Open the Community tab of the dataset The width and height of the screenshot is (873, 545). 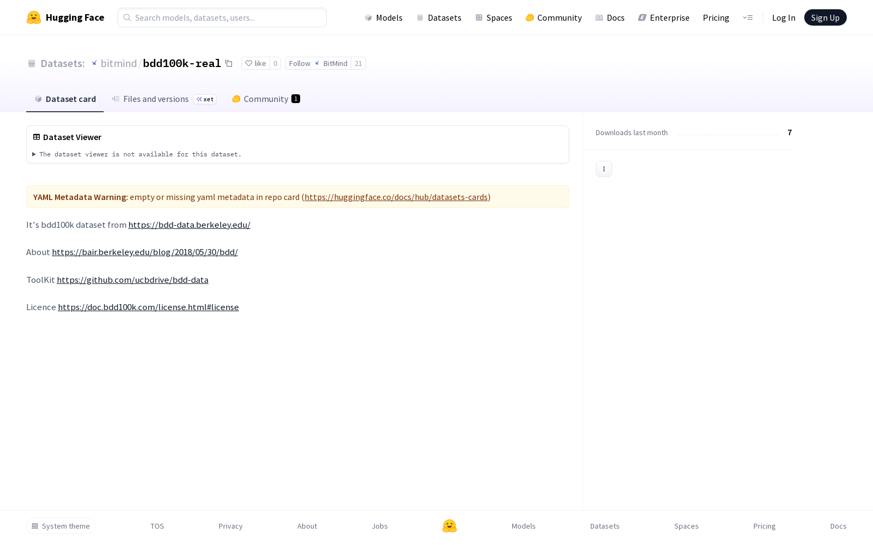266,99
